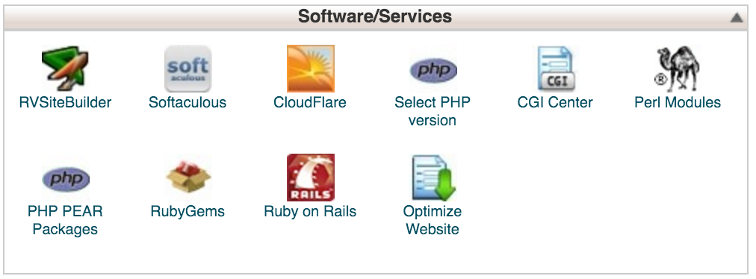The height and width of the screenshot is (279, 756).
Task: Open the RVSiteBuilder icon
Action: [x=65, y=69]
